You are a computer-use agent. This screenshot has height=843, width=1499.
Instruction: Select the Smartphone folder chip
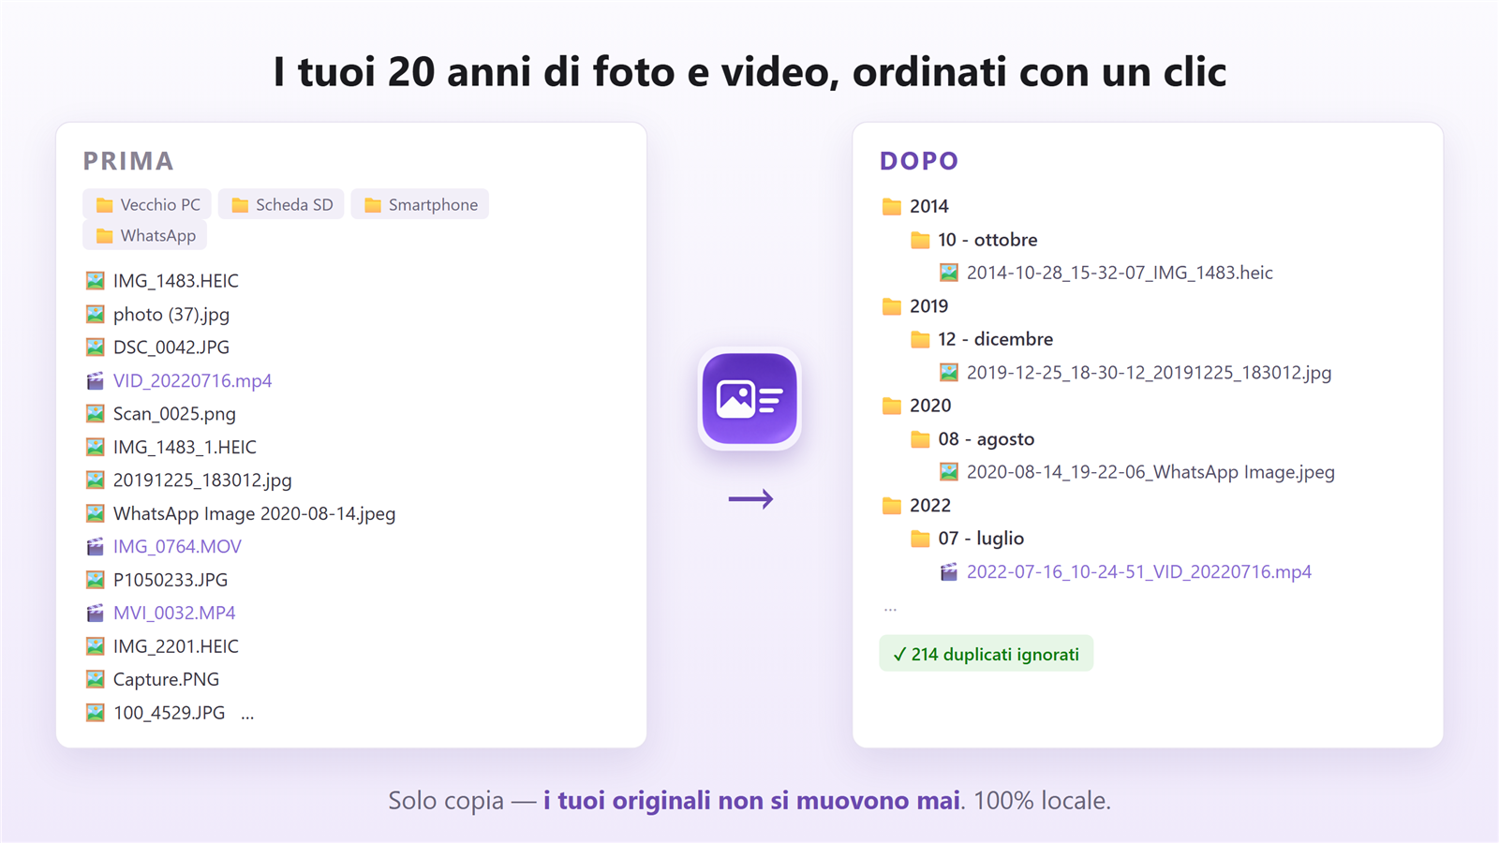pyautogui.click(x=420, y=204)
